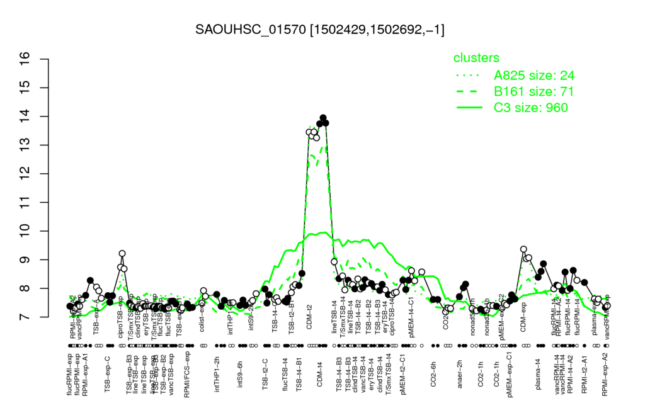Click the dotted line sample for A825
The height and width of the screenshot is (403, 645).
click(469, 76)
